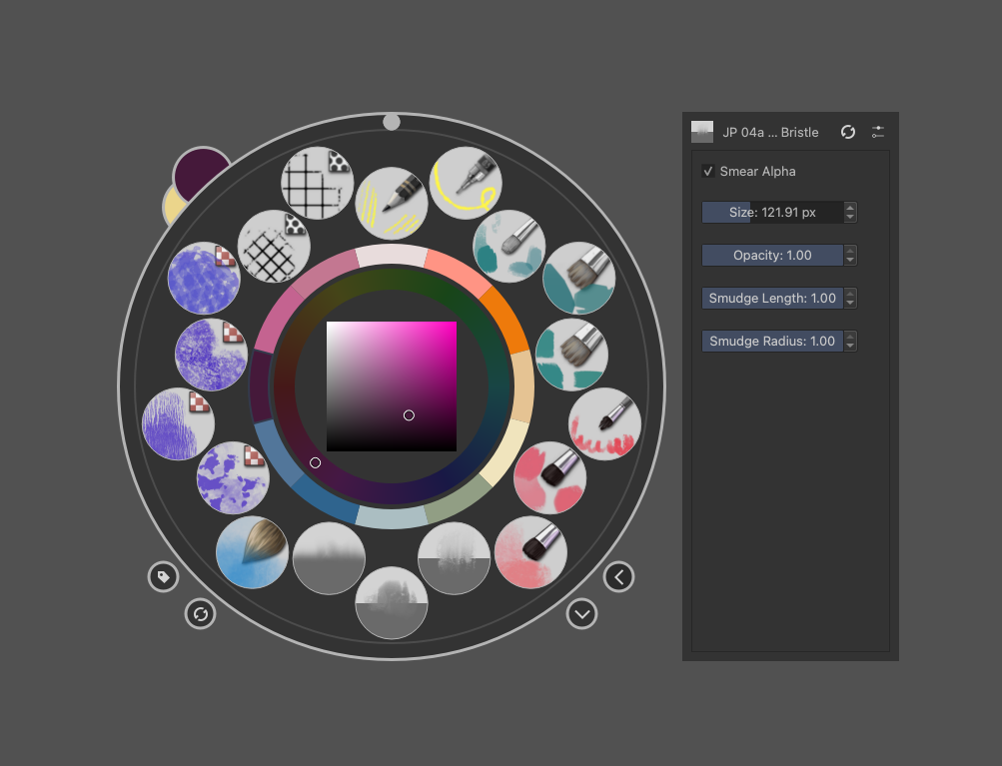Image resolution: width=1002 pixels, height=766 pixels.
Task: Click the Opacity 1.00 slider
Action: point(772,255)
